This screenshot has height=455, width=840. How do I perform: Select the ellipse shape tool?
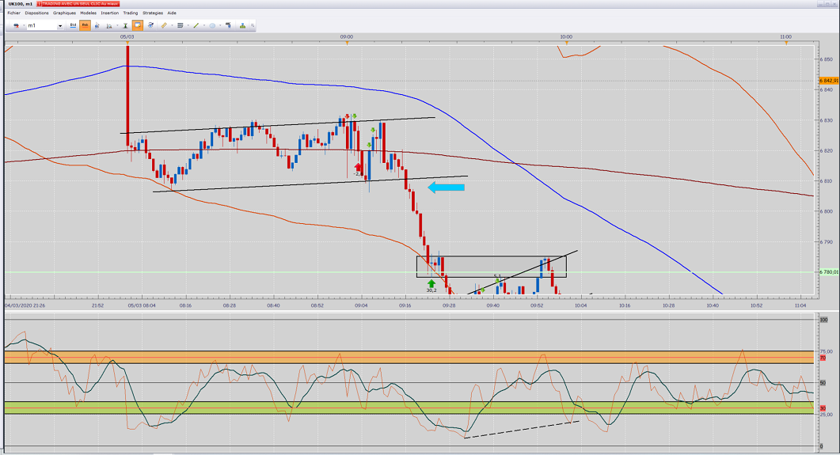212,25
